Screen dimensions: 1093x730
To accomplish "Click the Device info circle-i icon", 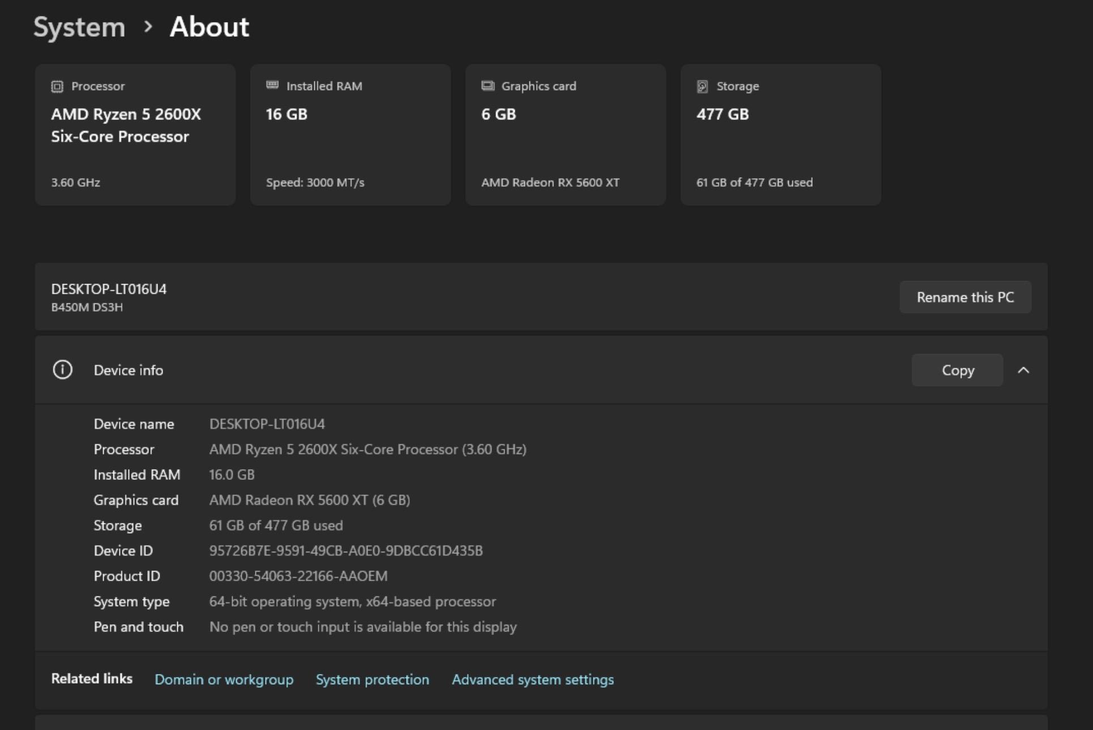I will click(62, 370).
